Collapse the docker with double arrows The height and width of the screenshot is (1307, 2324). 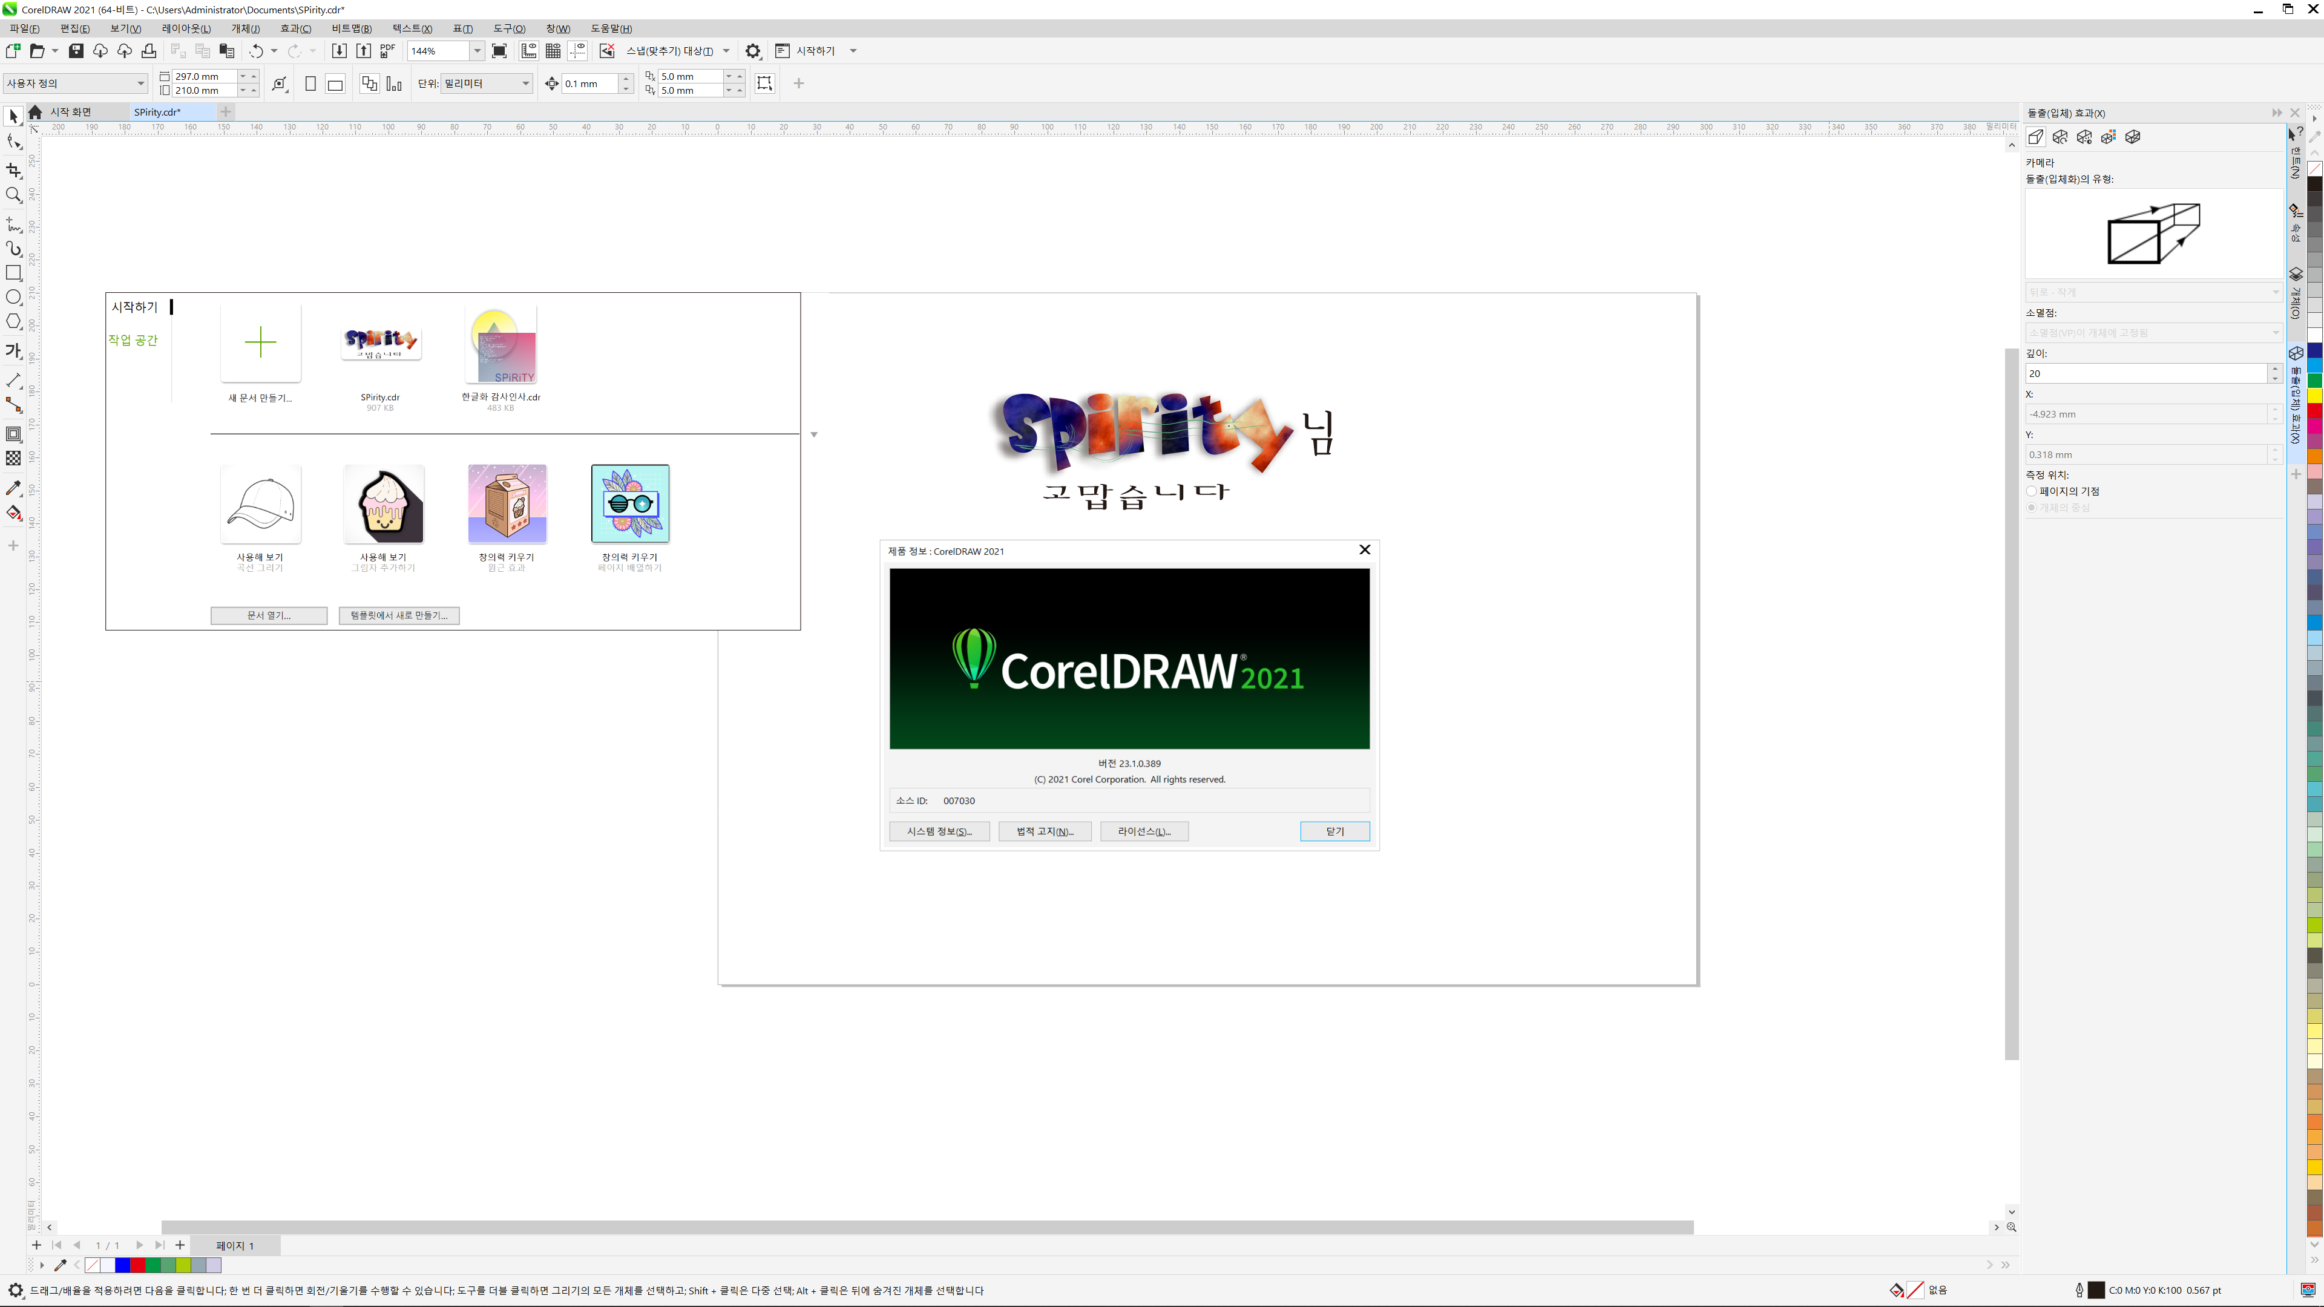(2277, 113)
